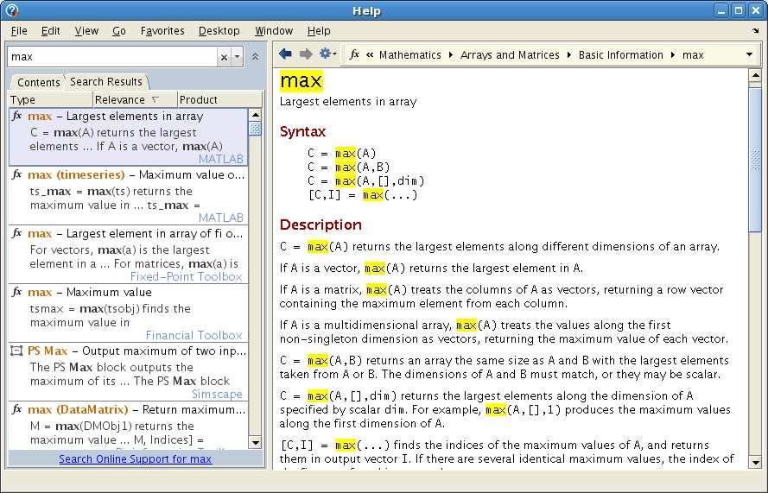Open max (timeseries) search result
The image size is (768, 493).
(129, 196)
